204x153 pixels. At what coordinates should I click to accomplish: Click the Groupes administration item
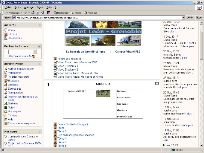[13, 85]
